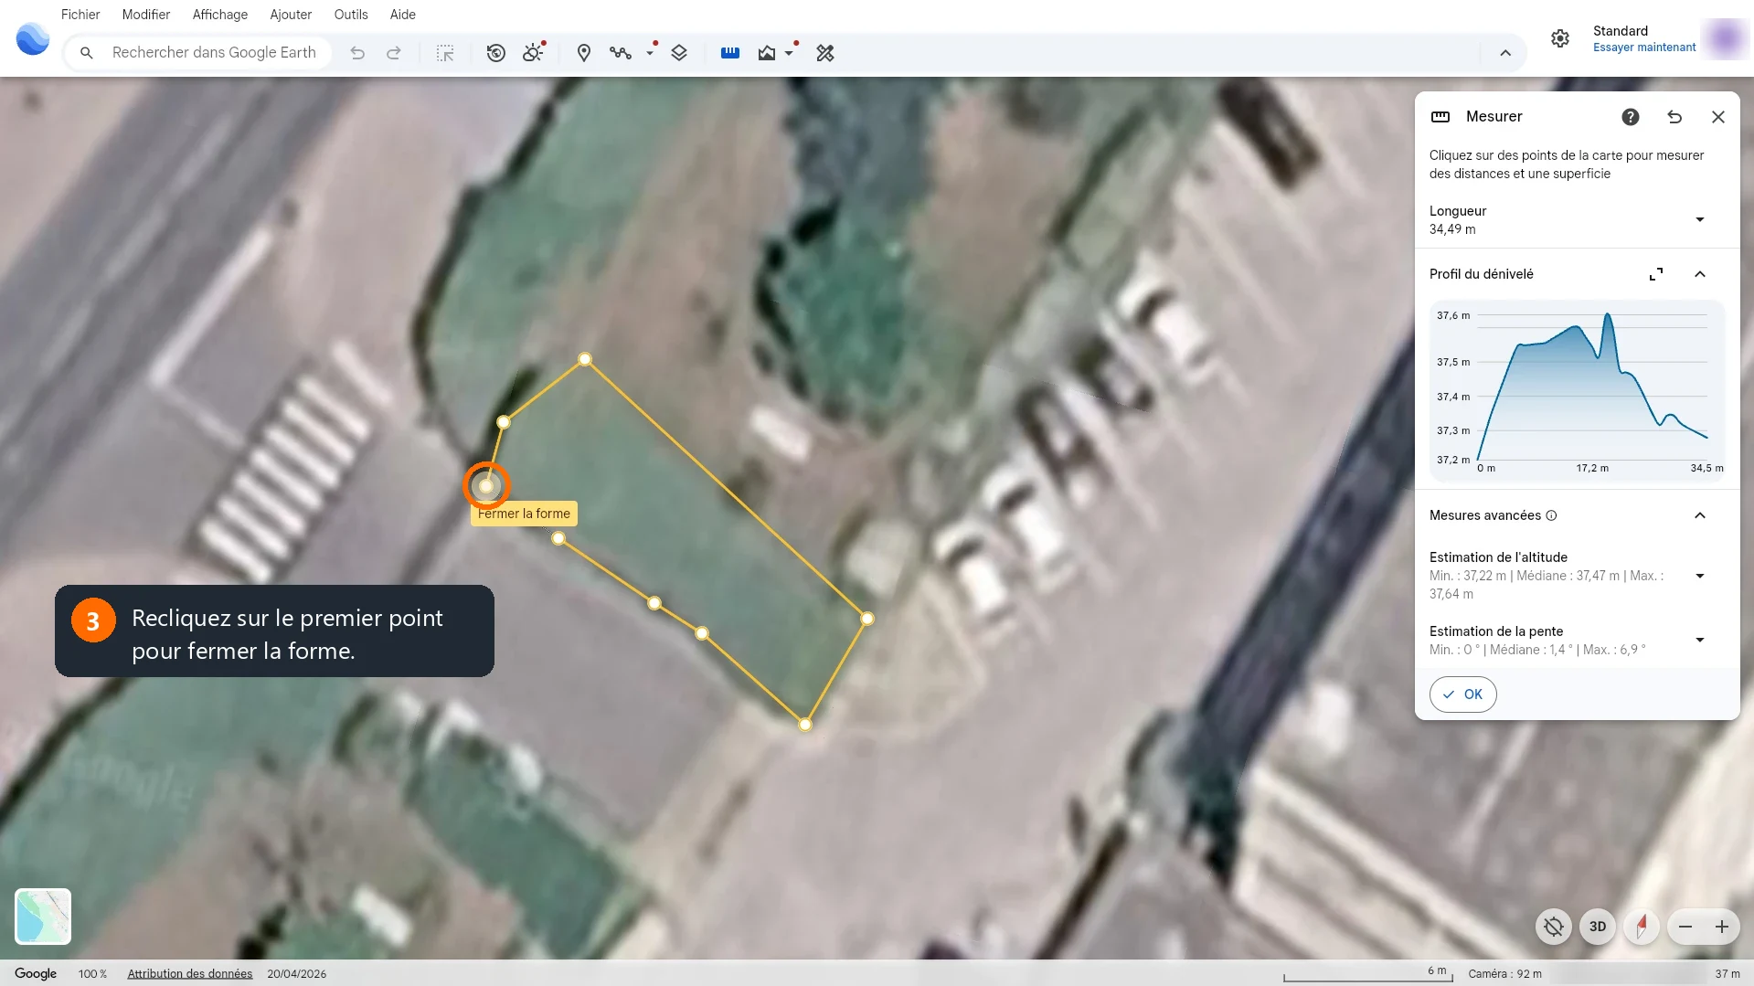Open the overlay tool dropdown arrow

[789, 53]
